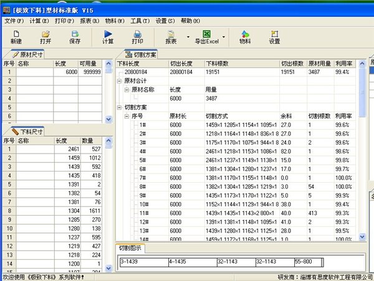Viewport: 374px width, 281px height.
Task: Click the 2461 length cell
Action: (x=67, y=149)
